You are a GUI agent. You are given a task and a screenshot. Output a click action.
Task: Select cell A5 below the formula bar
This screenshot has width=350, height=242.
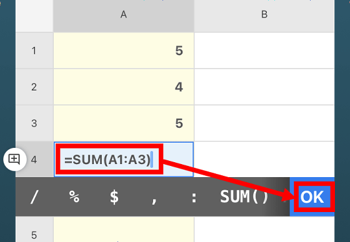124,230
